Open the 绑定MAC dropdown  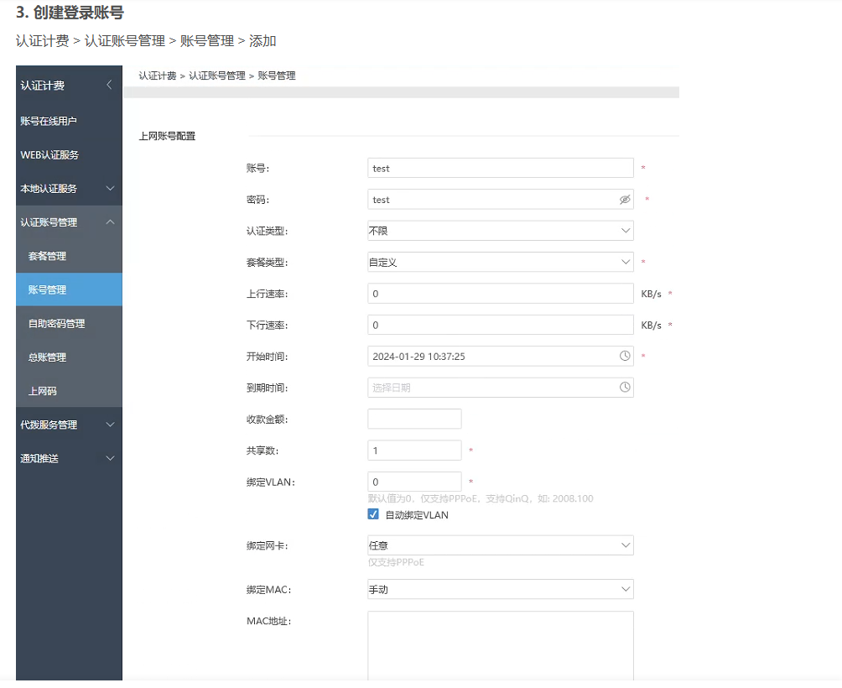(x=501, y=589)
